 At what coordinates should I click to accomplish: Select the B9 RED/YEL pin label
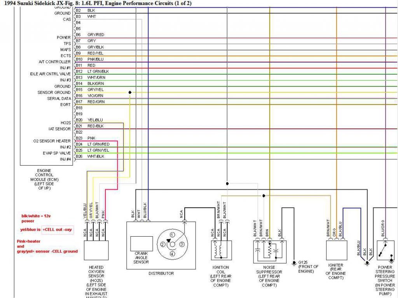[90, 53]
